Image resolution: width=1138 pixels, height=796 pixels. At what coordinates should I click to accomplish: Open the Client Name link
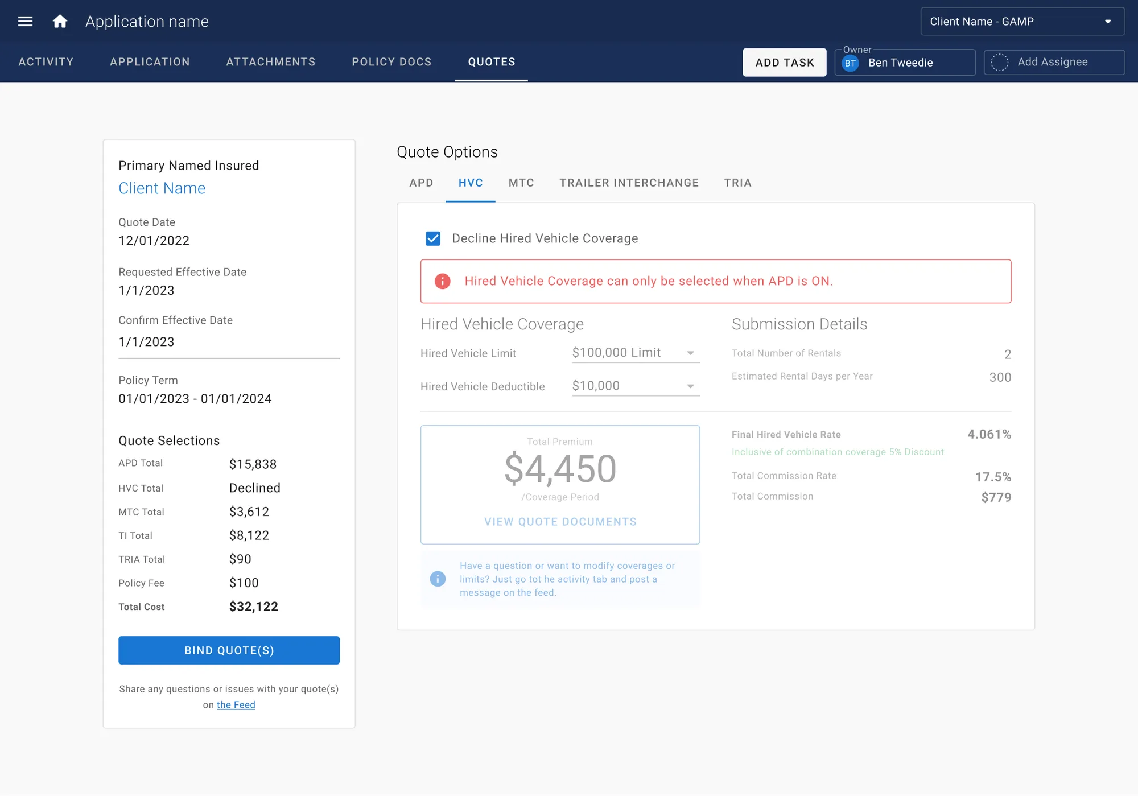click(x=162, y=188)
